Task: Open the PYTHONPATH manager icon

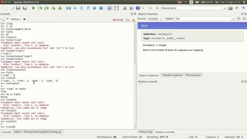Action: click(x=131, y=8)
